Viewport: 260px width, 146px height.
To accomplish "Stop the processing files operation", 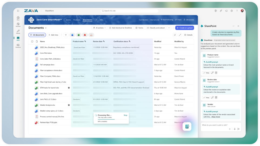I will [125, 115].
